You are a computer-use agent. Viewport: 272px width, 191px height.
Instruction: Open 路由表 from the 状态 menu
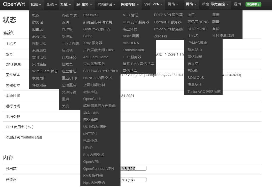[x=38, y=29]
